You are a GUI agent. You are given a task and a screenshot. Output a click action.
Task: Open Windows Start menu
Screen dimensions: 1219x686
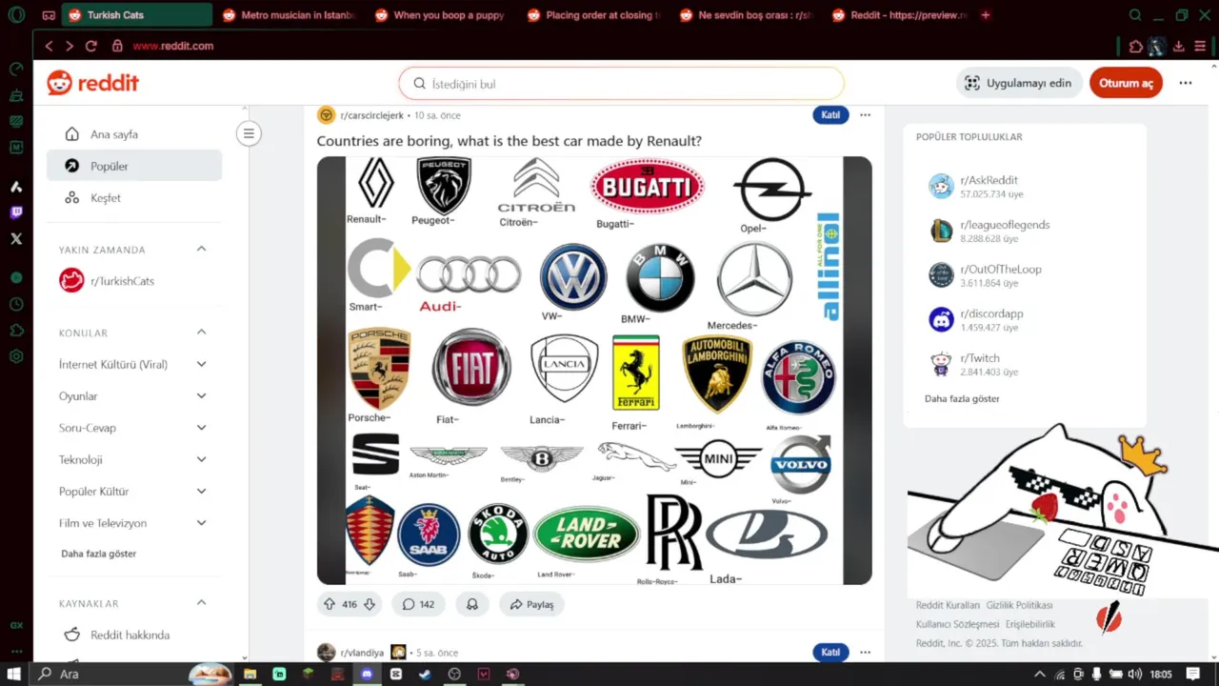[14, 674]
